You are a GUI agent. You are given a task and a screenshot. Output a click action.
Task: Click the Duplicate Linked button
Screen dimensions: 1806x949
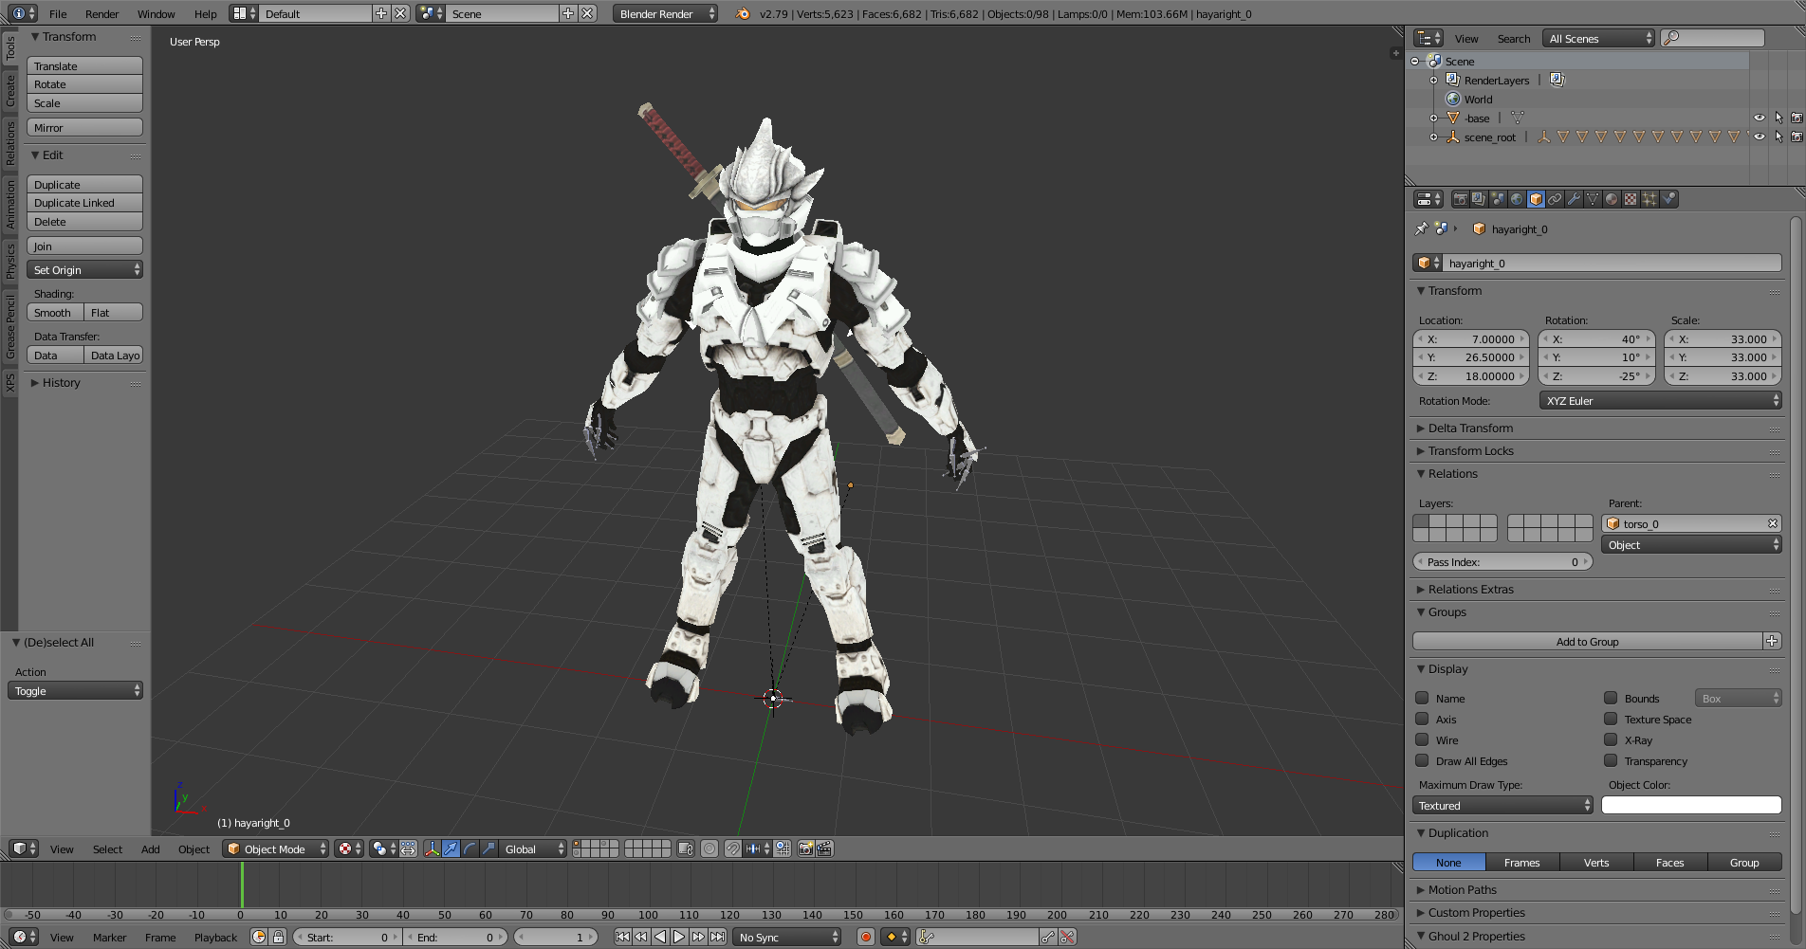point(84,203)
